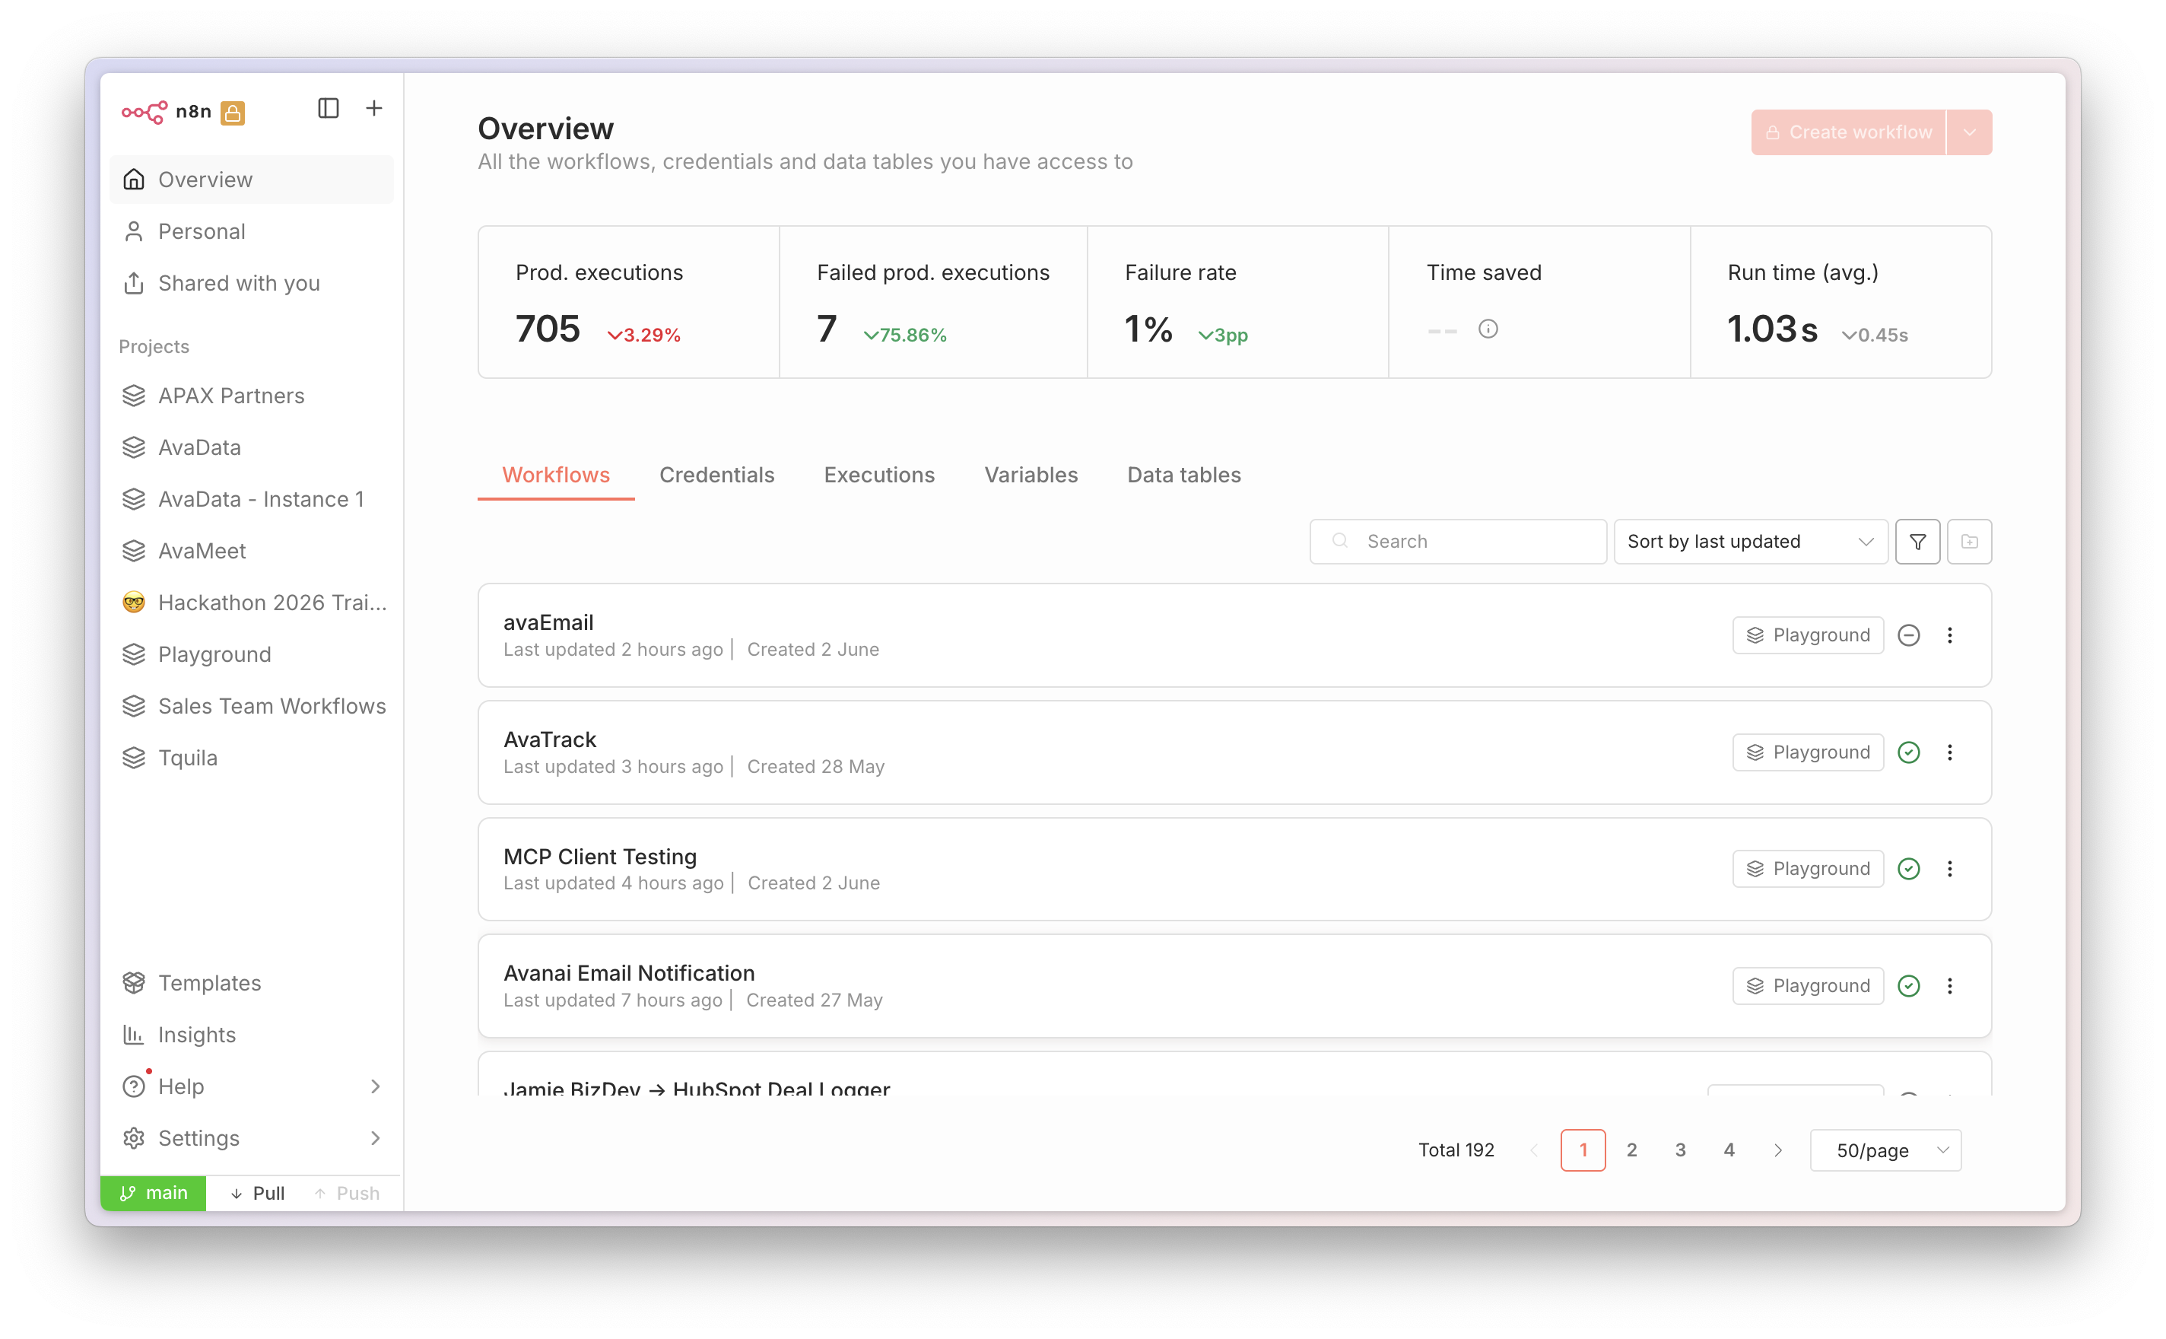Open Shared with you section
The image size is (2166, 1339).
coord(252,283)
